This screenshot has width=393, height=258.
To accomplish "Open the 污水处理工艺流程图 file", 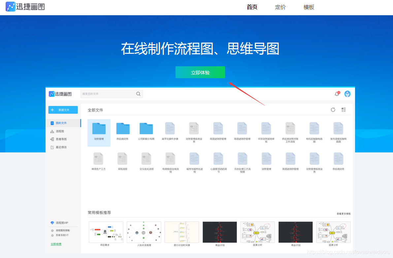I will [x=243, y=163].
